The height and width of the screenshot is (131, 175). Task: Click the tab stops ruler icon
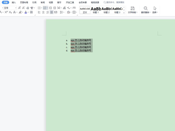click(74, 8)
